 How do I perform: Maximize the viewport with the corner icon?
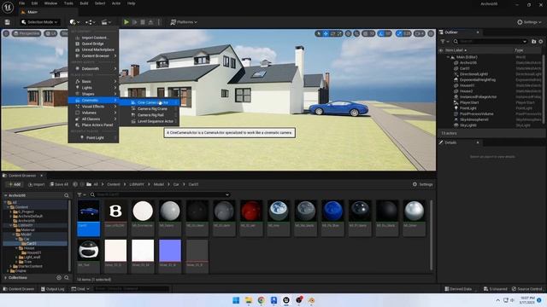pyautogui.click(x=431, y=33)
